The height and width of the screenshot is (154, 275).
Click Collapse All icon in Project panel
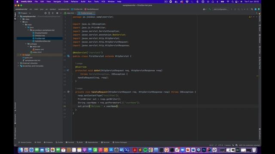(52, 13)
